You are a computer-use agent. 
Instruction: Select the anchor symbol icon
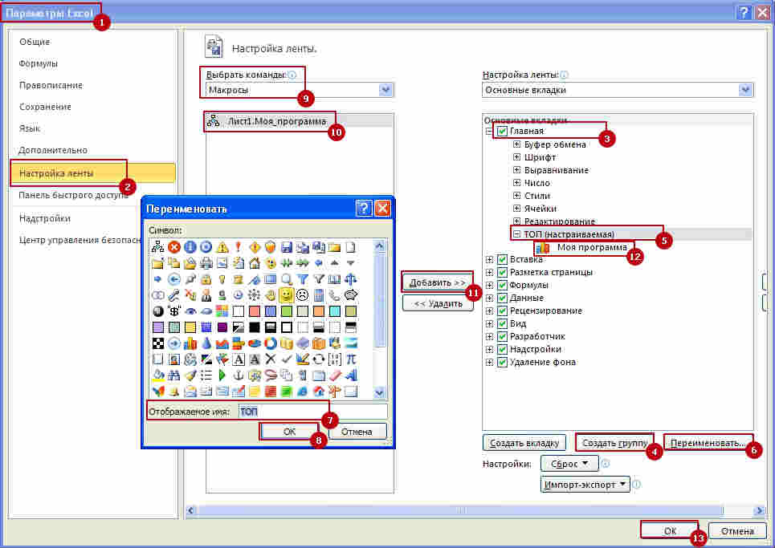tap(238, 375)
